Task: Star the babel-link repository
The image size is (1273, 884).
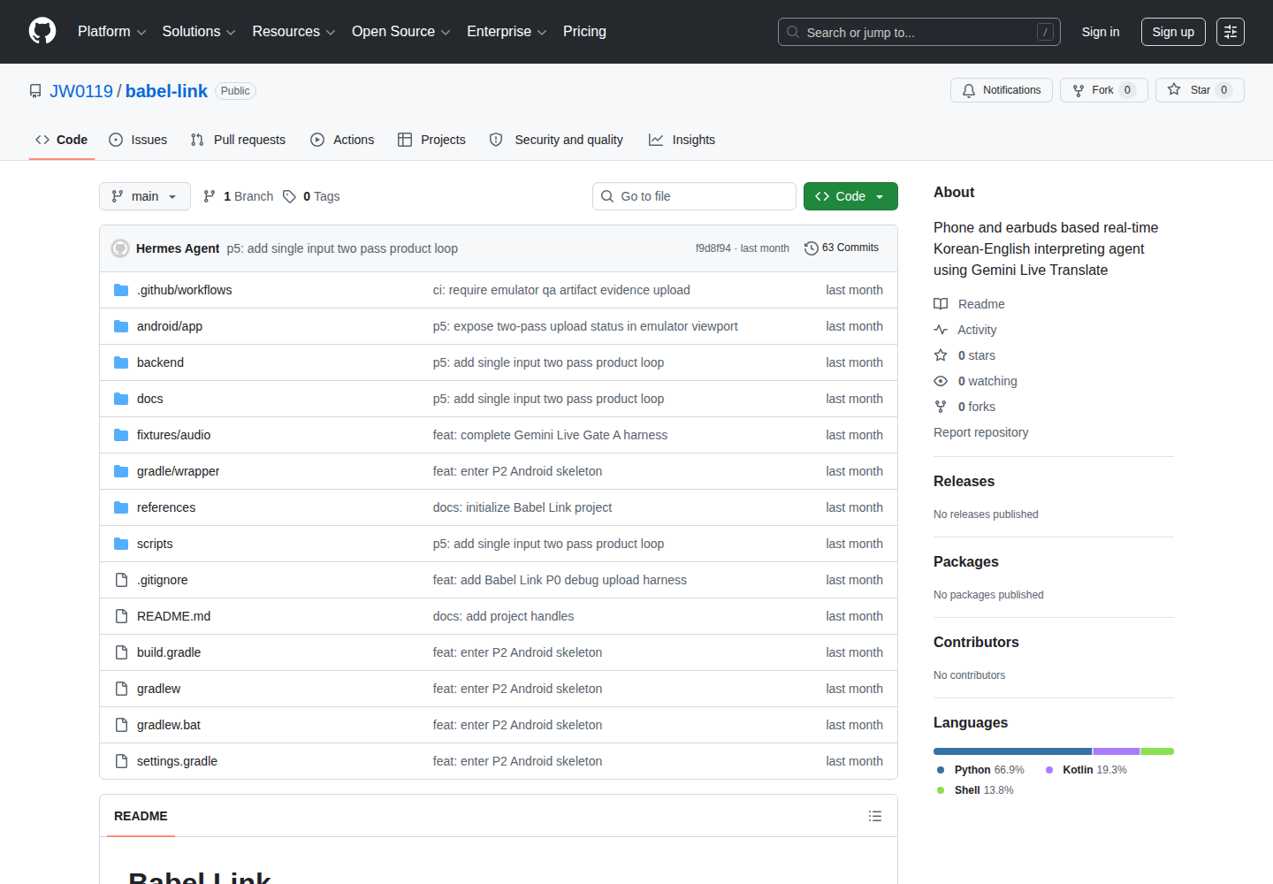Action: click(1200, 90)
